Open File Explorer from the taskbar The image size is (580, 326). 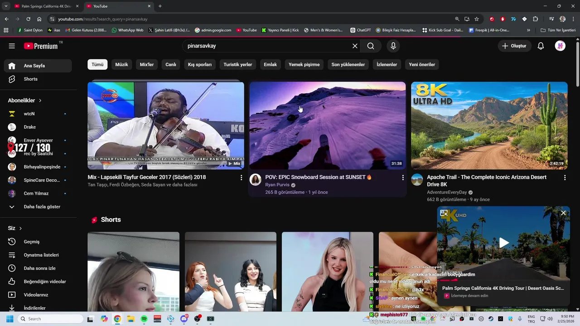pyautogui.click(x=130, y=319)
